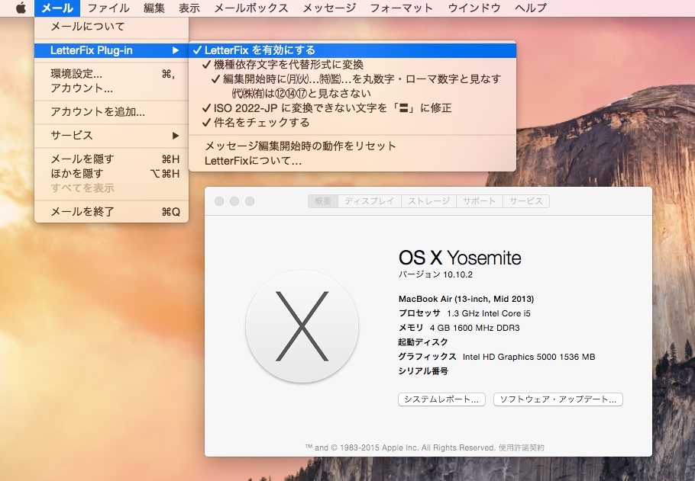Image resolution: width=695 pixels, height=481 pixels.
Task: Switch to the サポート tab
Action: (480, 201)
